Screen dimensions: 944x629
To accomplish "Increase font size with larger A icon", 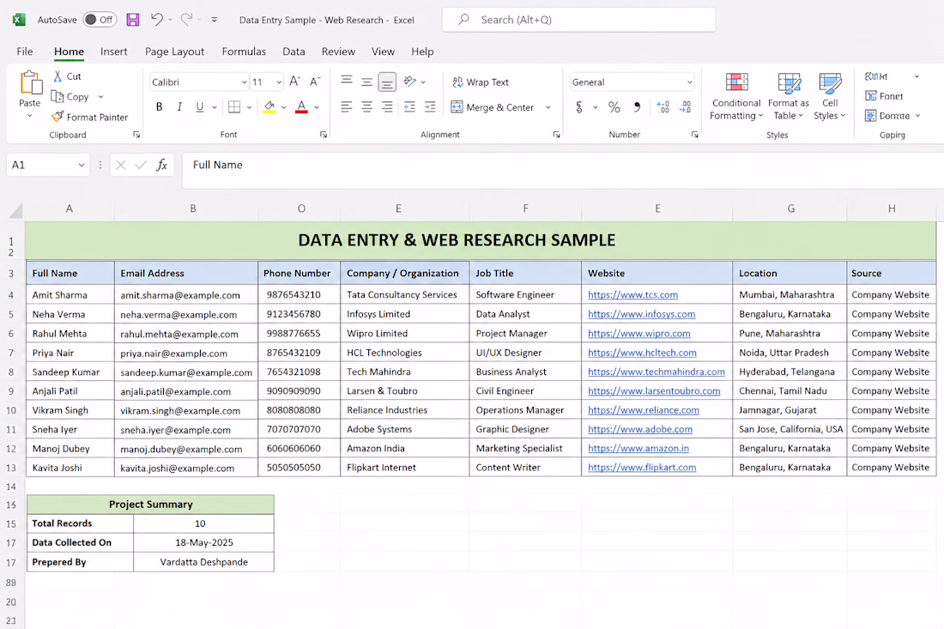I will (x=294, y=82).
